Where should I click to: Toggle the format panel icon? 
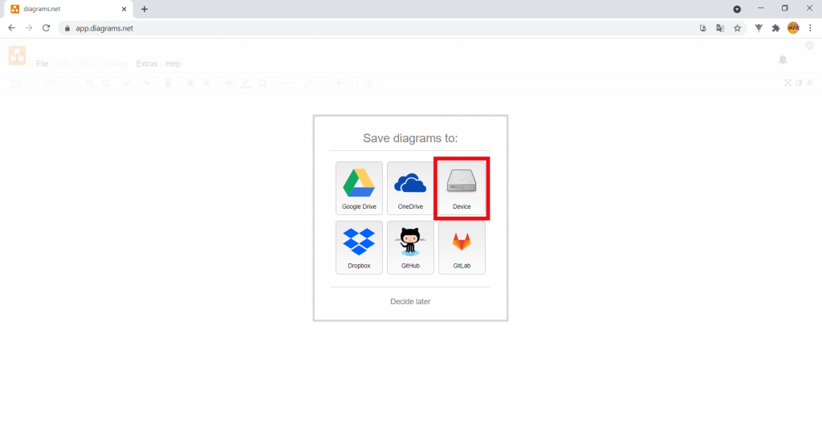(799, 83)
